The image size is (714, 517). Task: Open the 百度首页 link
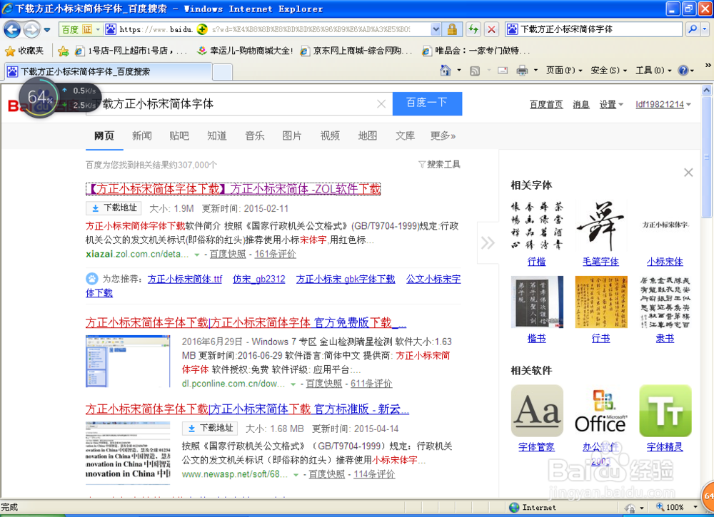point(546,105)
